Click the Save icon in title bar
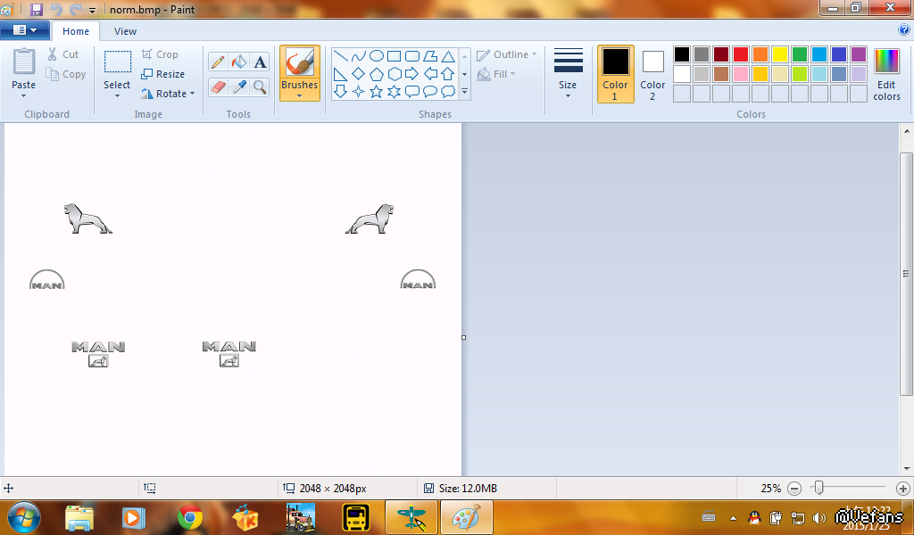914x535 pixels. (x=37, y=9)
